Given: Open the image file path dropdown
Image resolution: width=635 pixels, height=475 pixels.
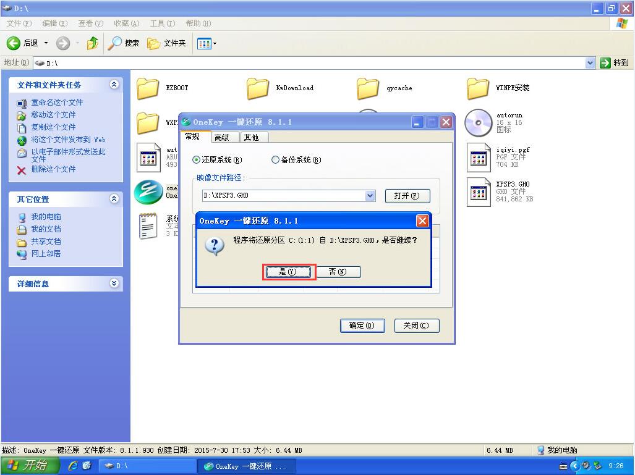Looking at the screenshot, I should click(x=369, y=196).
